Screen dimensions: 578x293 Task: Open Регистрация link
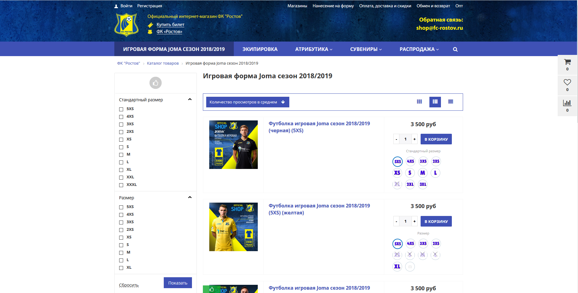click(x=150, y=6)
